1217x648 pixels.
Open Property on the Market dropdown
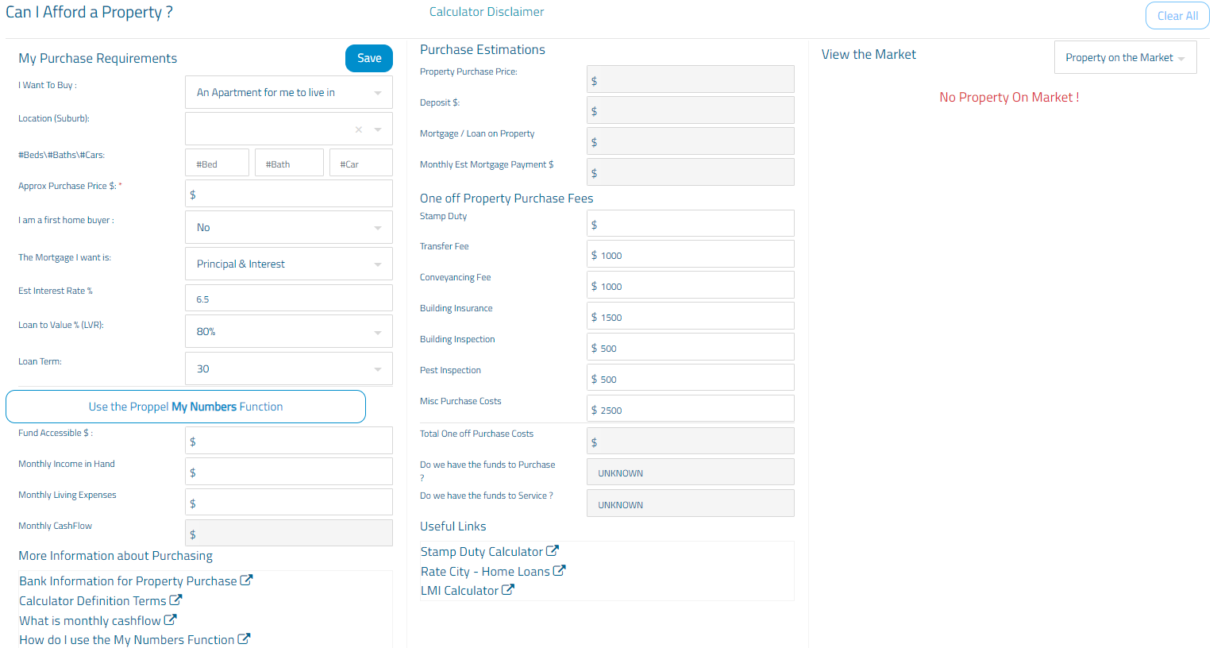[x=1125, y=58]
